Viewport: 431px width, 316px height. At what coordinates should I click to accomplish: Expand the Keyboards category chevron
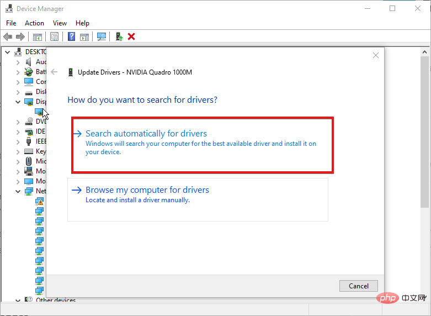pyautogui.click(x=18, y=152)
